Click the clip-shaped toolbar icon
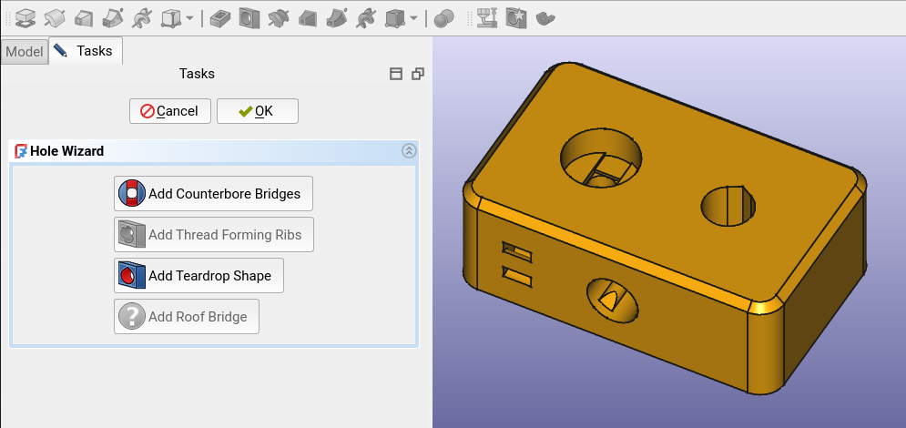Screen dimensions: 906x428 [x=545, y=18]
